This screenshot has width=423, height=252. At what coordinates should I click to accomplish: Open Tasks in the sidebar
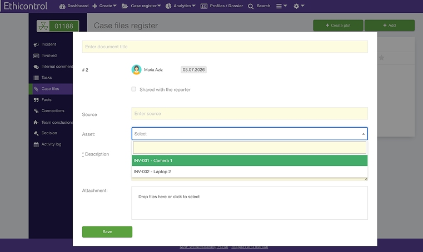[46, 78]
